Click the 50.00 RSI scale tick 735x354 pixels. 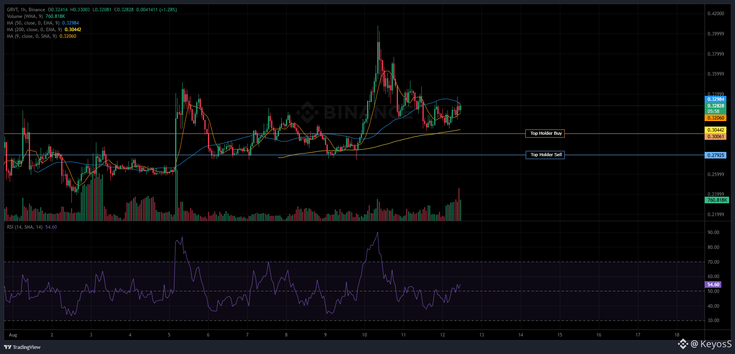pos(714,291)
